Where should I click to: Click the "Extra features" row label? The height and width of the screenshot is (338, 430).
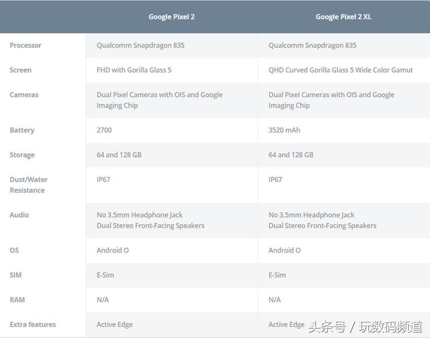pyautogui.click(x=33, y=325)
